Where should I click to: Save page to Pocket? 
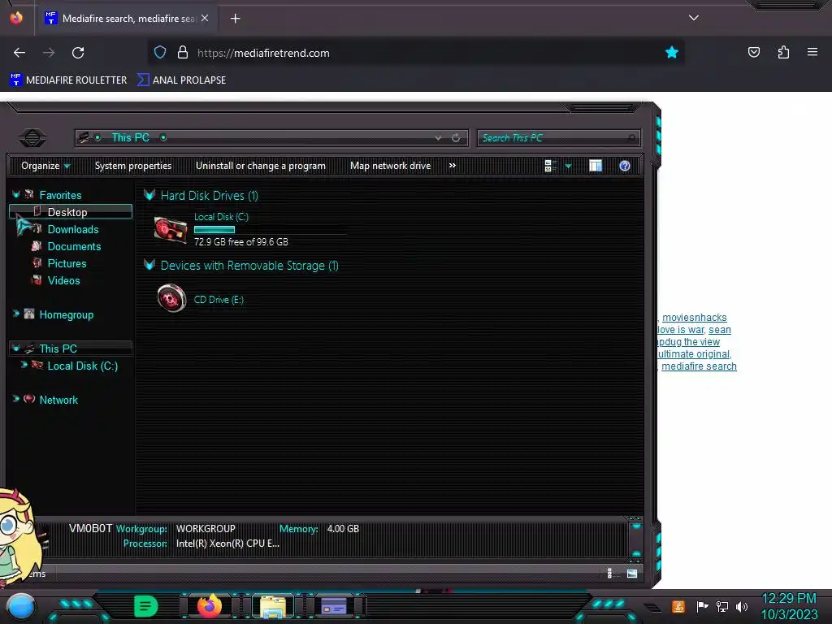point(754,52)
